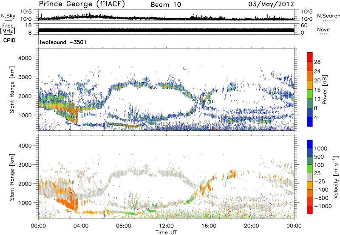Click the 'Velocity [m s-1]' colorbar label
The height and width of the screenshot is (235, 340).
[x=336, y=176]
